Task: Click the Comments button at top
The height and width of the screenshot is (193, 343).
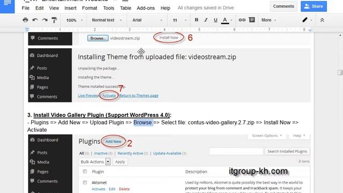Action: tap(284, 6)
